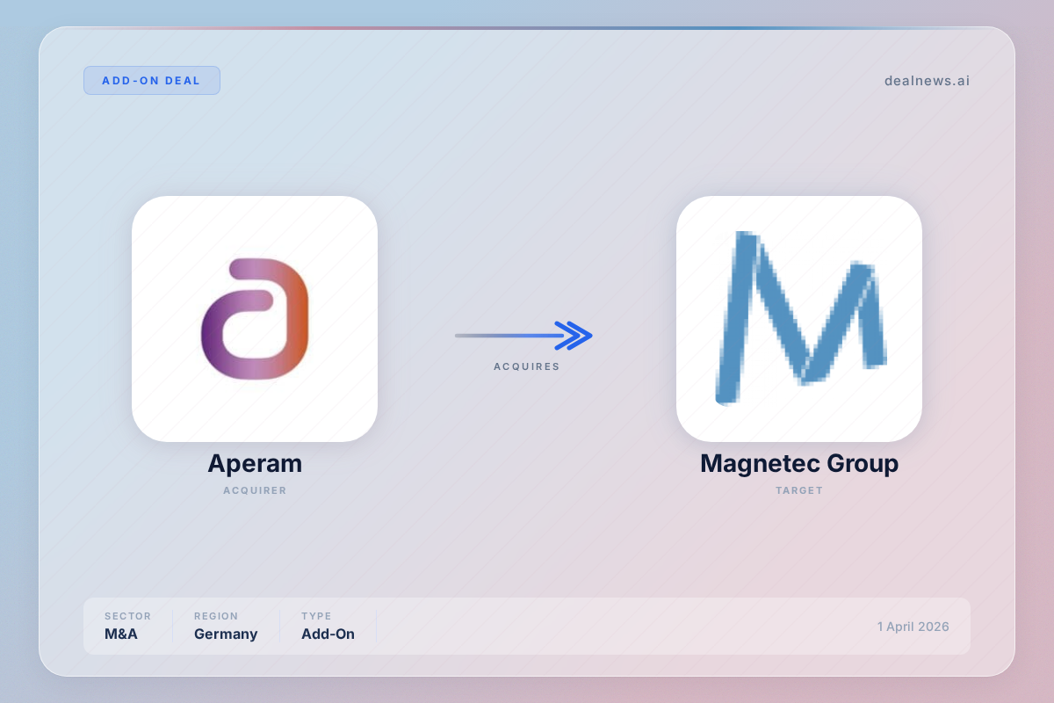
Task: Click the double-chevron arrowhead
Action: point(576,335)
